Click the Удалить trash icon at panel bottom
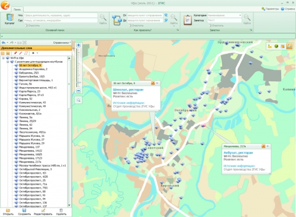 61,212
